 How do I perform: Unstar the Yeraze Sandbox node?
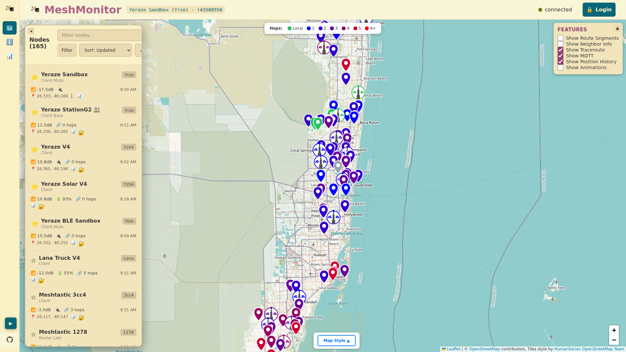click(34, 77)
